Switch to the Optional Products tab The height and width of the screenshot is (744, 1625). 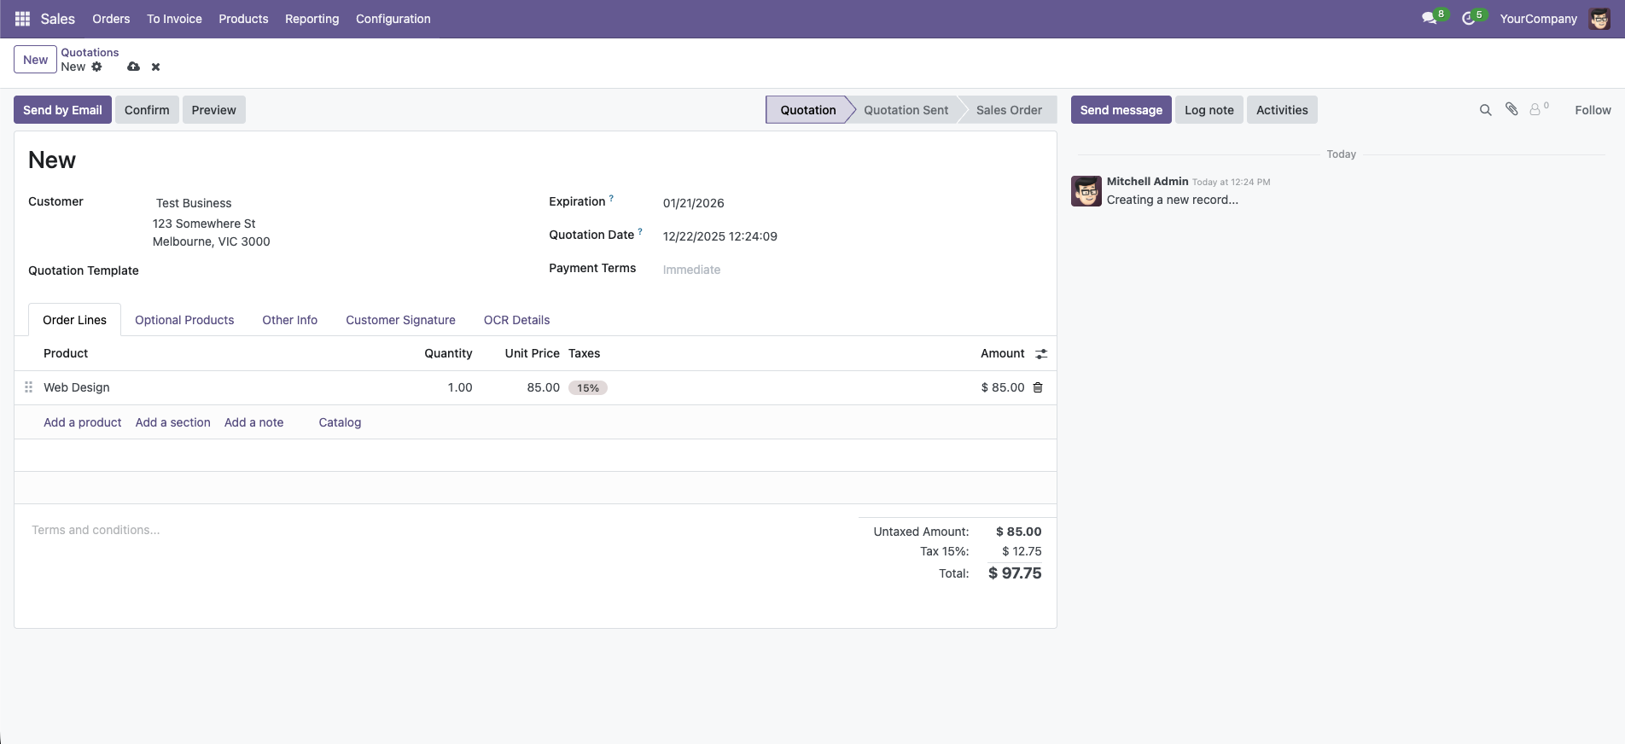pyautogui.click(x=184, y=320)
